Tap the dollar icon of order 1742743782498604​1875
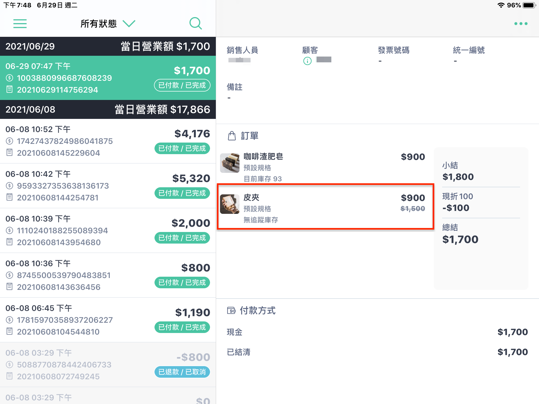The width and height of the screenshot is (539, 404). pos(9,141)
